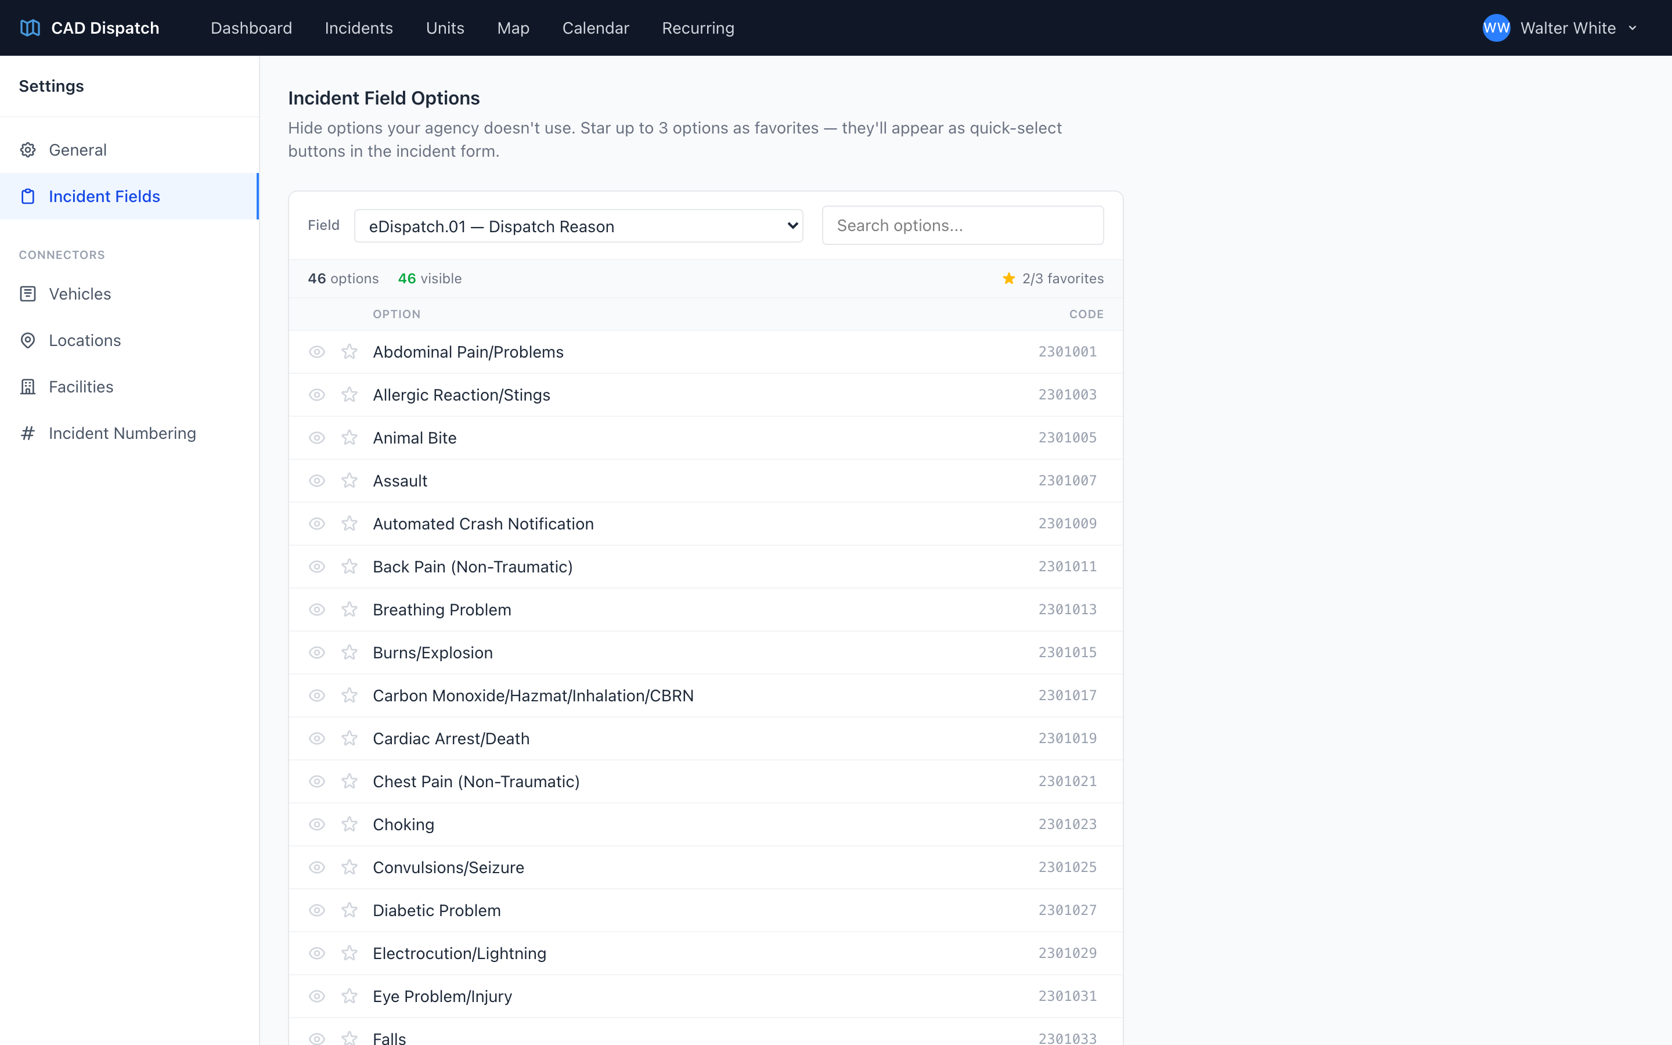Hide the Cardiac Arrest/Death option
The image size is (1672, 1045).
[x=317, y=738]
